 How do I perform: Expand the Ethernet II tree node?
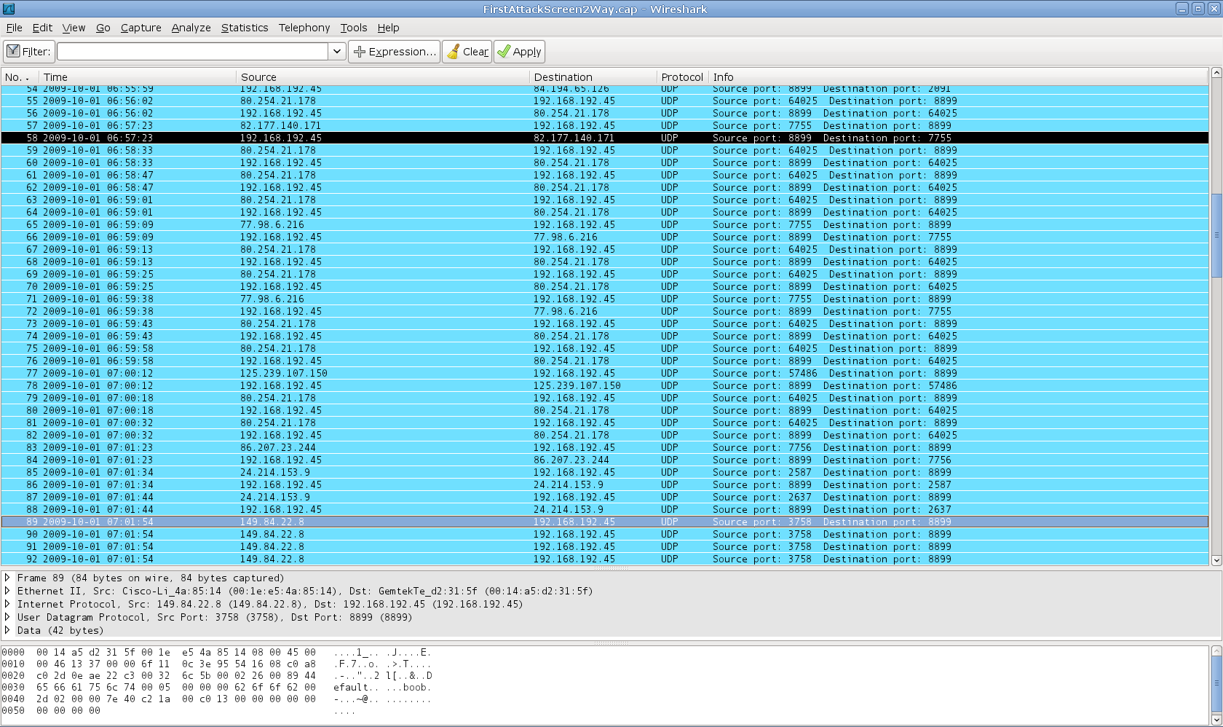click(x=7, y=591)
